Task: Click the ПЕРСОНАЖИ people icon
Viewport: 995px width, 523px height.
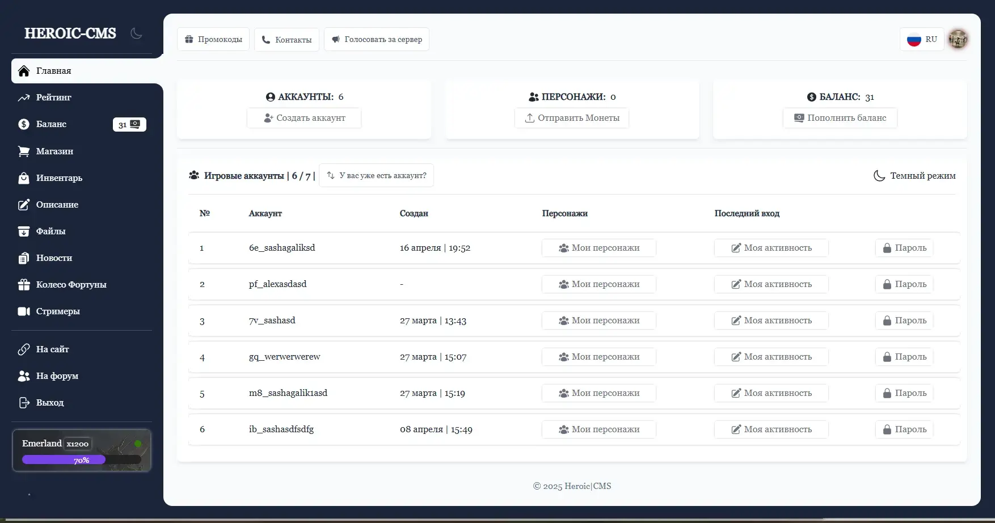Action: tap(534, 97)
